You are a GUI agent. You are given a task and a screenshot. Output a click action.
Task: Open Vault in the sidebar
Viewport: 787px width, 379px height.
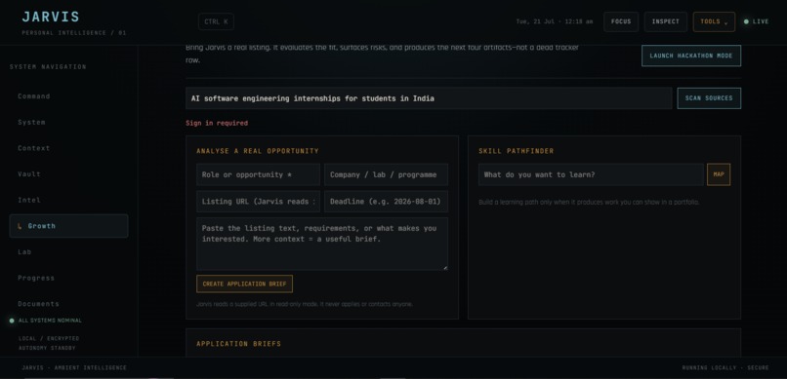click(68, 174)
